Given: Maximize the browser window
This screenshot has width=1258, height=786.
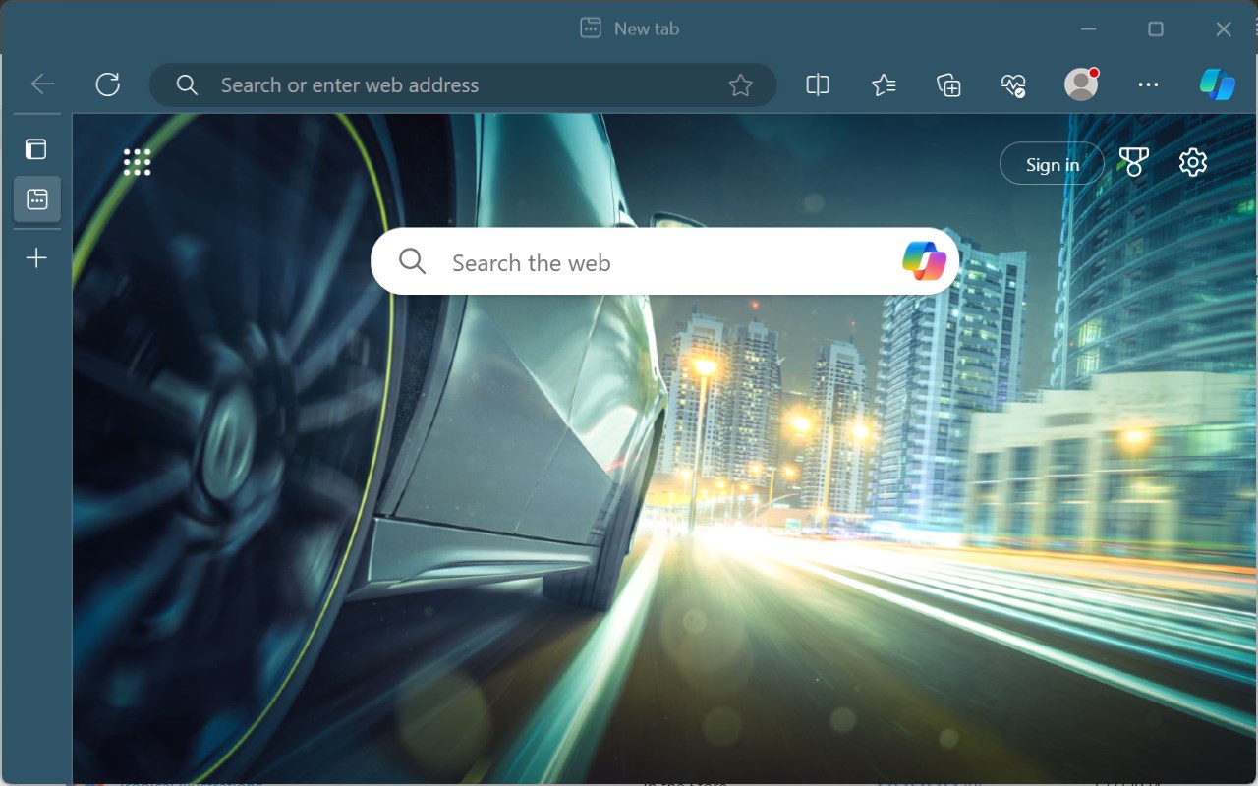Looking at the screenshot, I should point(1156,28).
